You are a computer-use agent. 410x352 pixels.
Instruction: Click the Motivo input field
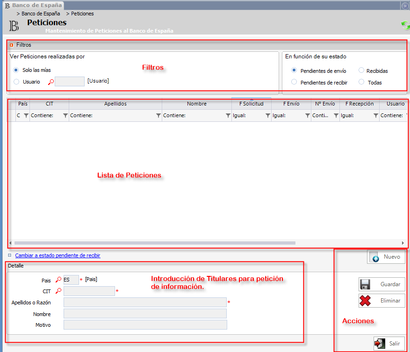145,325
